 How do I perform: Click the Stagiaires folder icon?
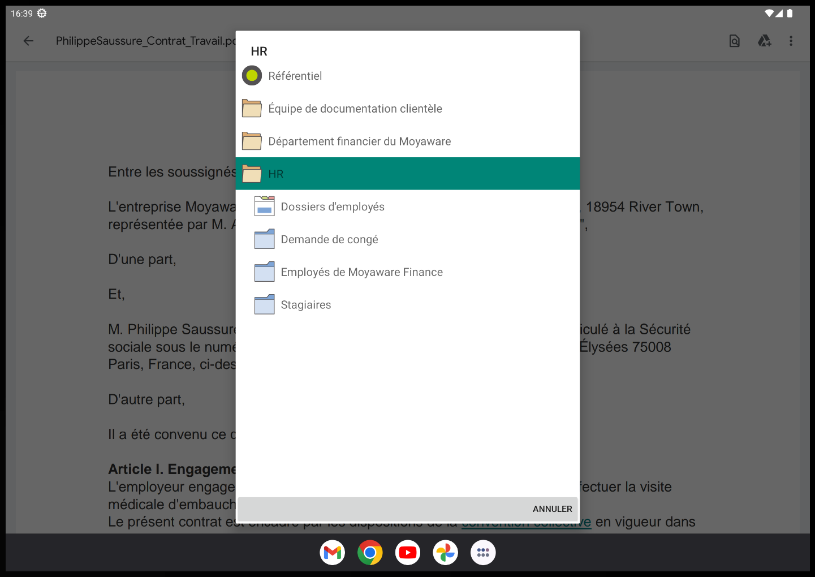point(264,305)
